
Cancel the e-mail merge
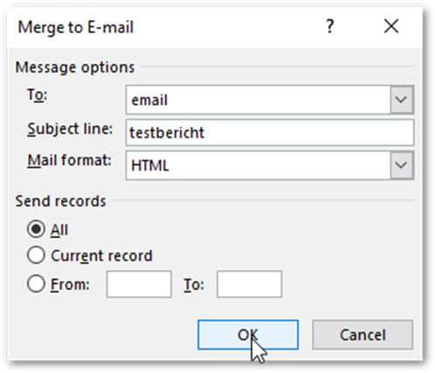(362, 335)
